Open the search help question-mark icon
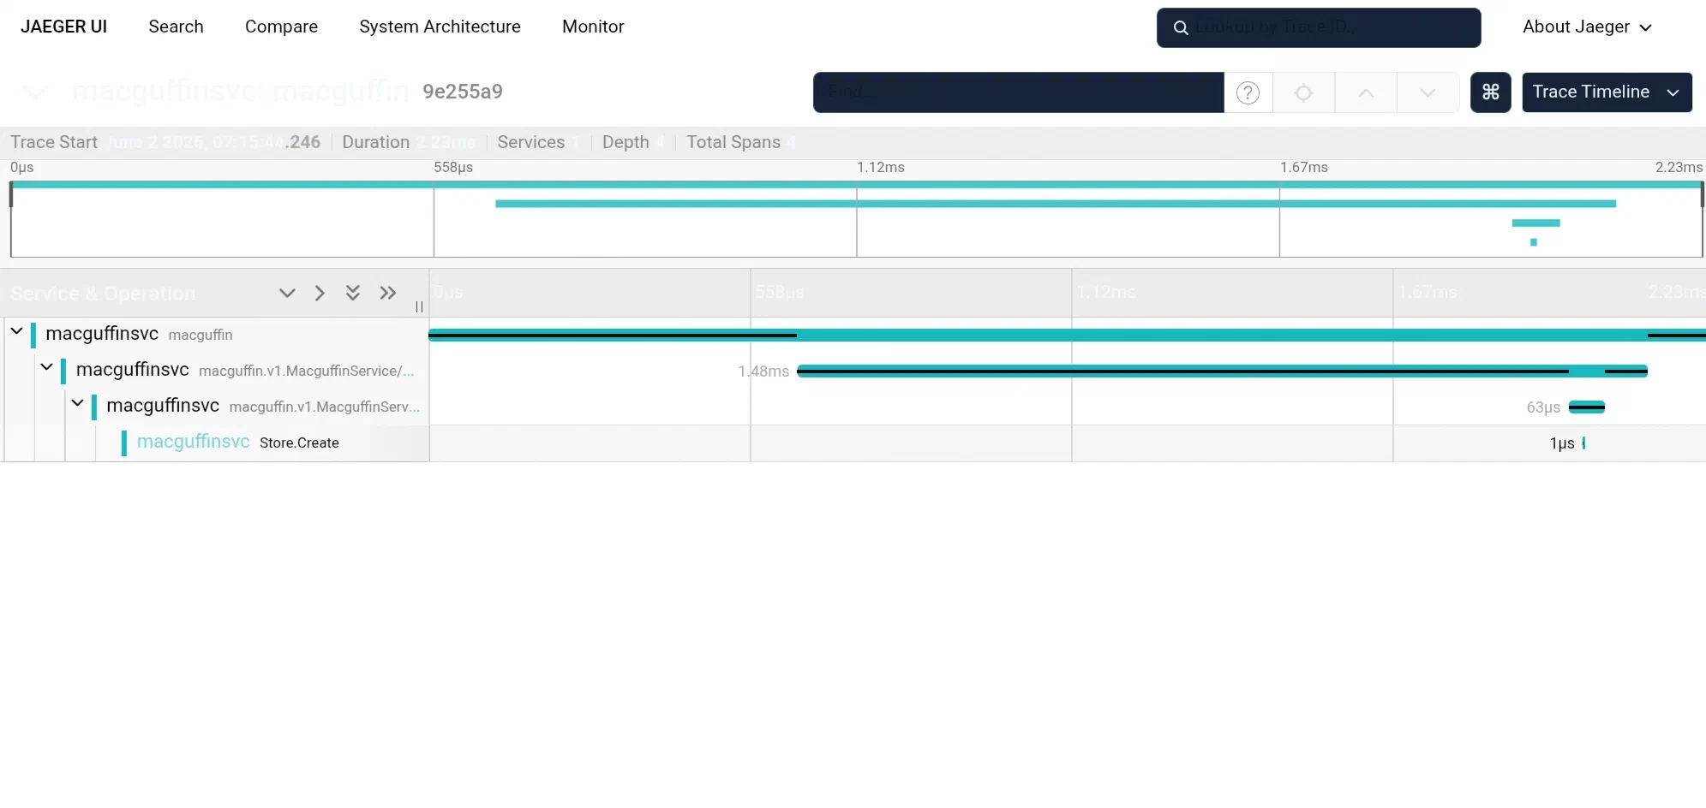The image size is (1706, 808). point(1248,92)
